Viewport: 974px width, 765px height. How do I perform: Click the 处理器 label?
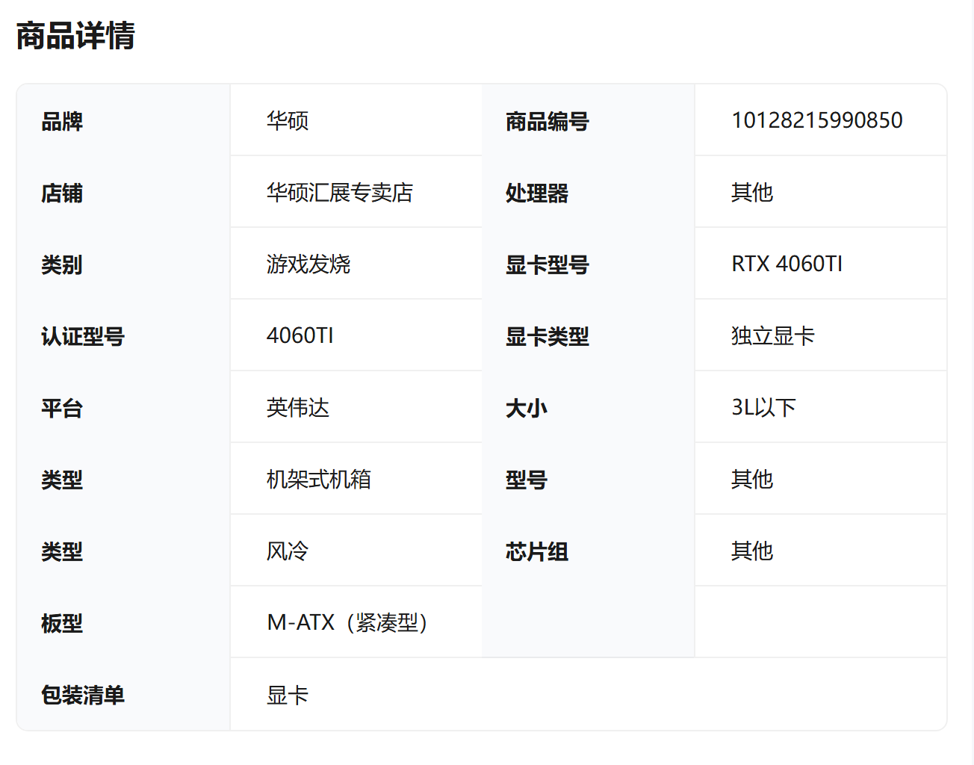tap(536, 193)
